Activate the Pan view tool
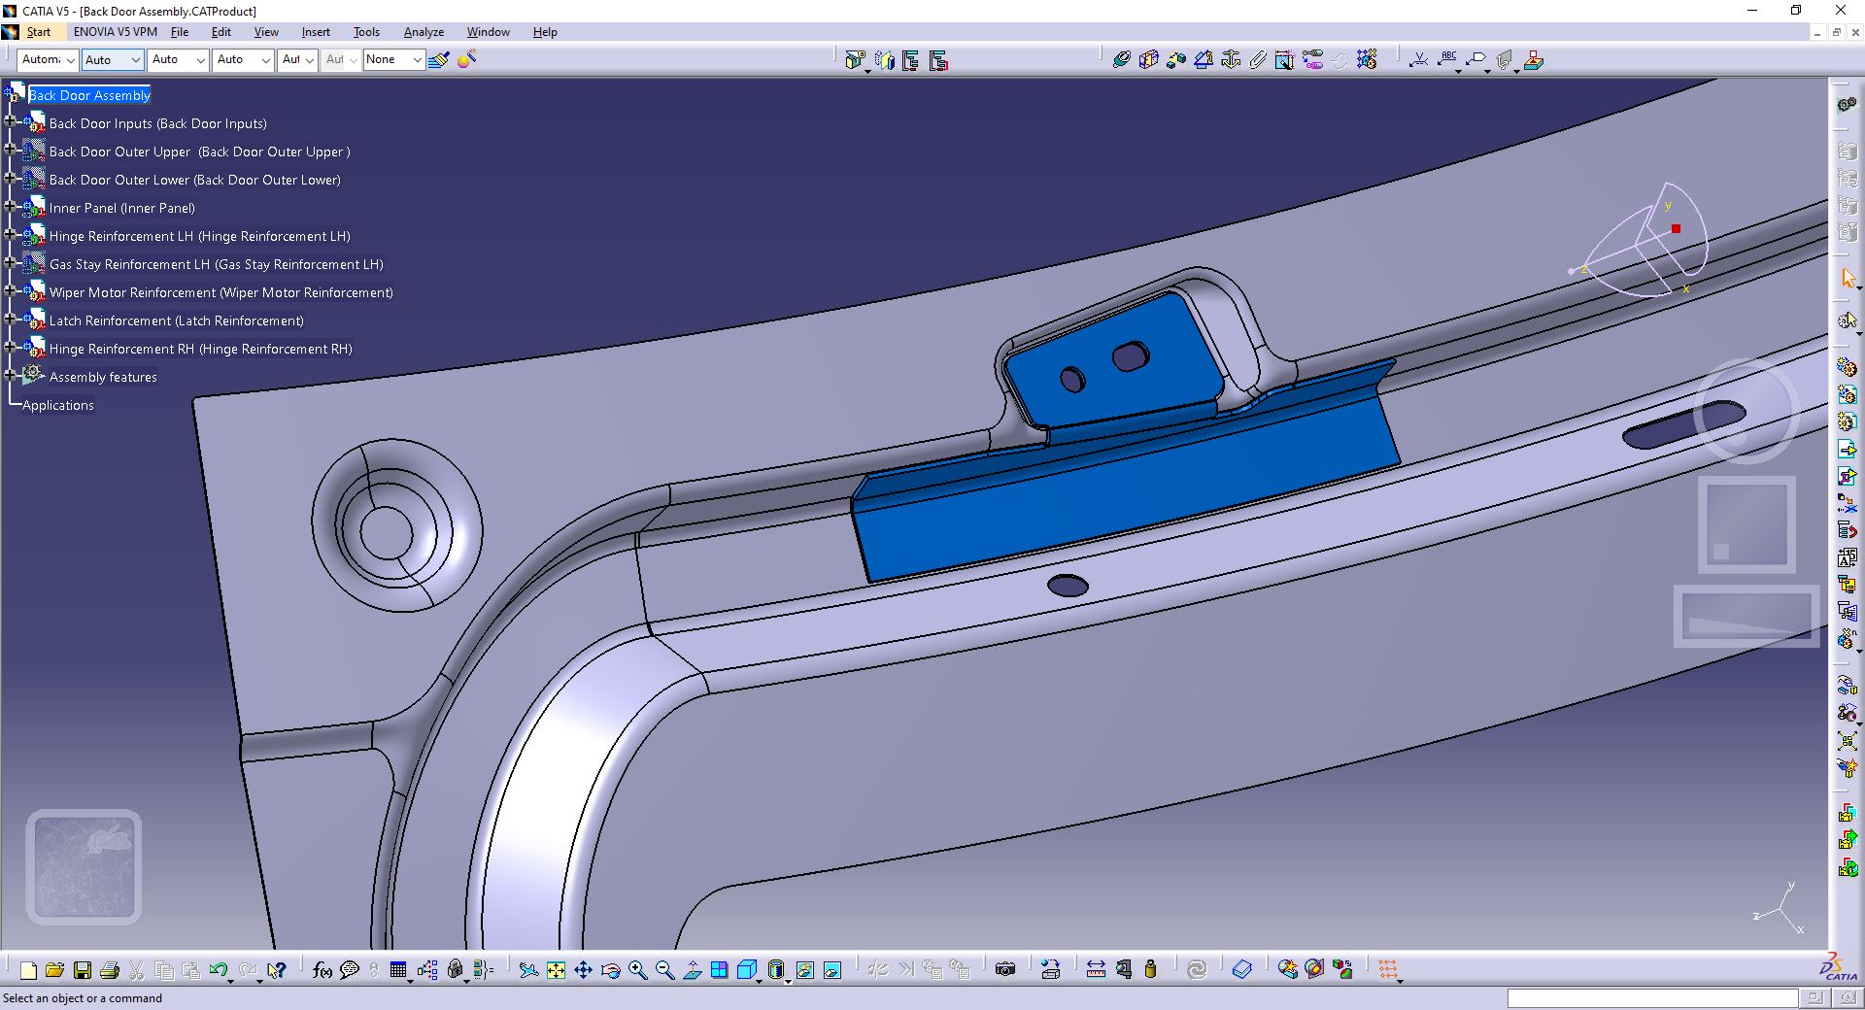Image resolution: width=1865 pixels, height=1010 pixels. [583, 969]
